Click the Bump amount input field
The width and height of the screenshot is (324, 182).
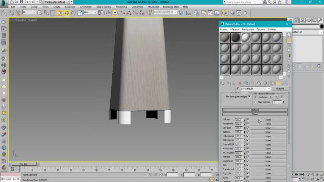238,177
